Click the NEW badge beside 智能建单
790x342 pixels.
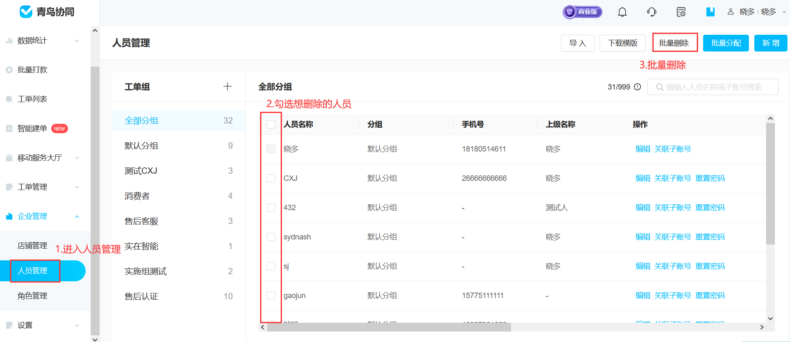point(60,129)
